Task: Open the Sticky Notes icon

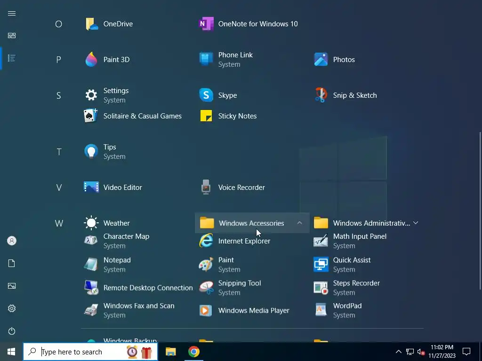Action: 206,116
